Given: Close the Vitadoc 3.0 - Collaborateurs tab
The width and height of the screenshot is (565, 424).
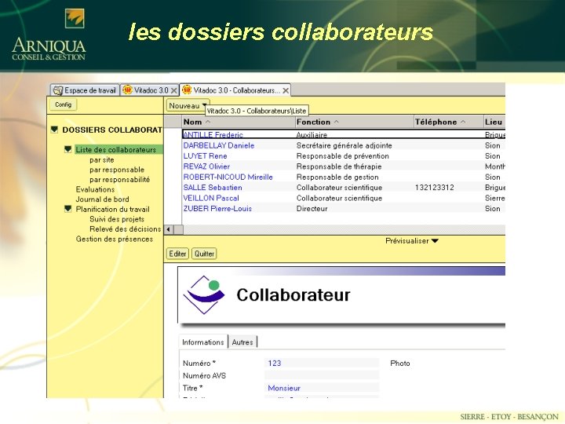Looking at the screenshot, I should coord(286,90).
